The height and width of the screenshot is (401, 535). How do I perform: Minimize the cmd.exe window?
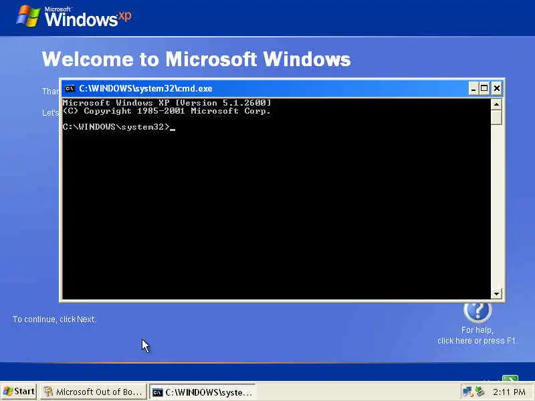click(x=473, y=89)
